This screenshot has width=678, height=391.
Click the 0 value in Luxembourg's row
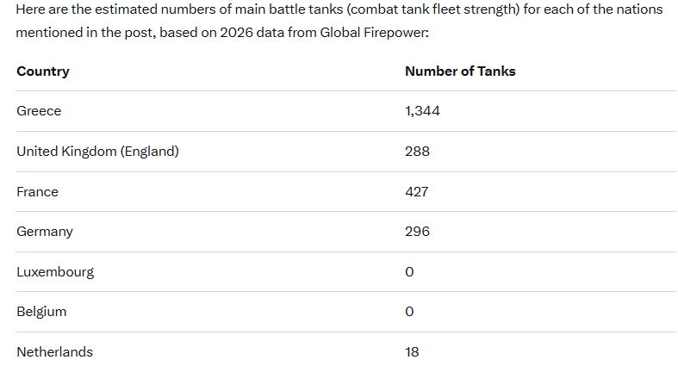[x=409, y=272]
